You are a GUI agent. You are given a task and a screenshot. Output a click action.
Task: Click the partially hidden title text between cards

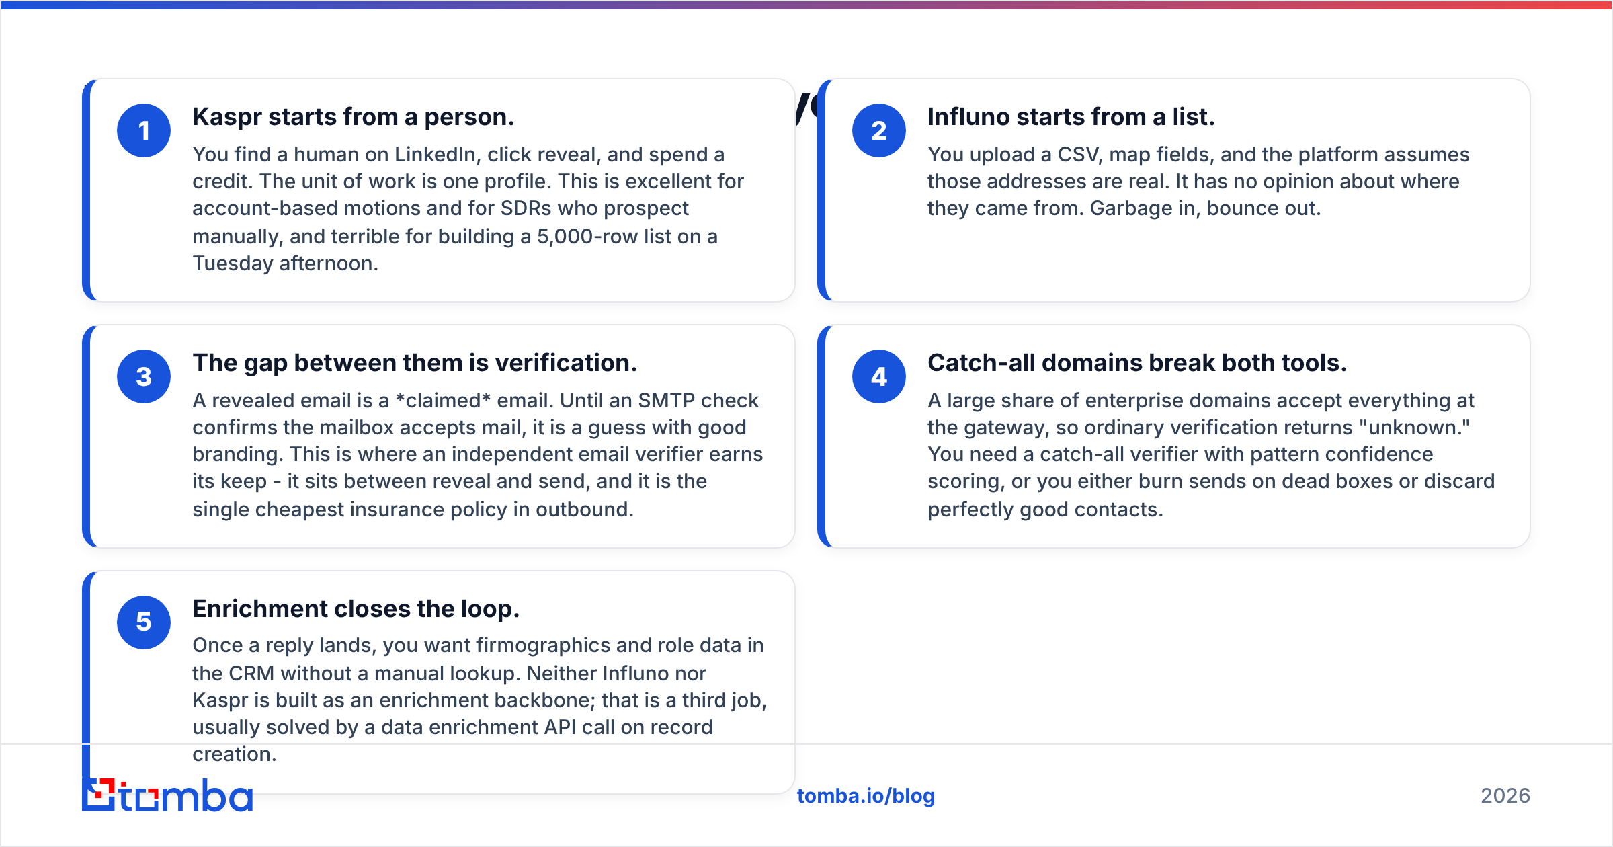(806, 108)
